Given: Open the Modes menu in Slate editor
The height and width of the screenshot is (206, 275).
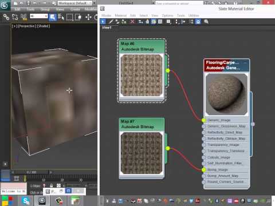Looking at the screenshot, I should (x=107, y=15).
